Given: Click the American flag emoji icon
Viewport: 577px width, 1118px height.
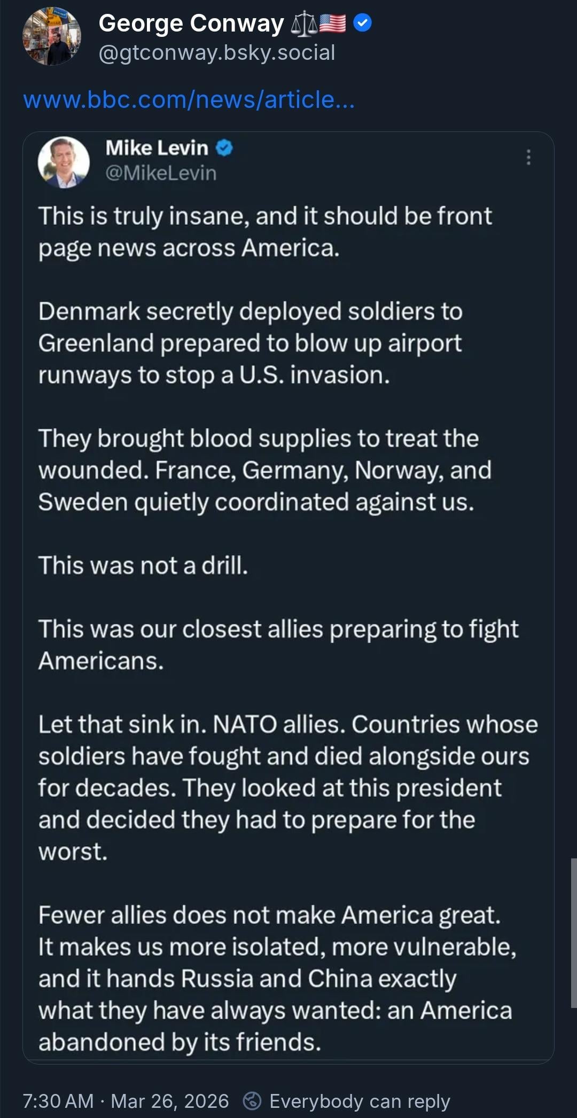Looking at the screenshot, I should 332,24.
